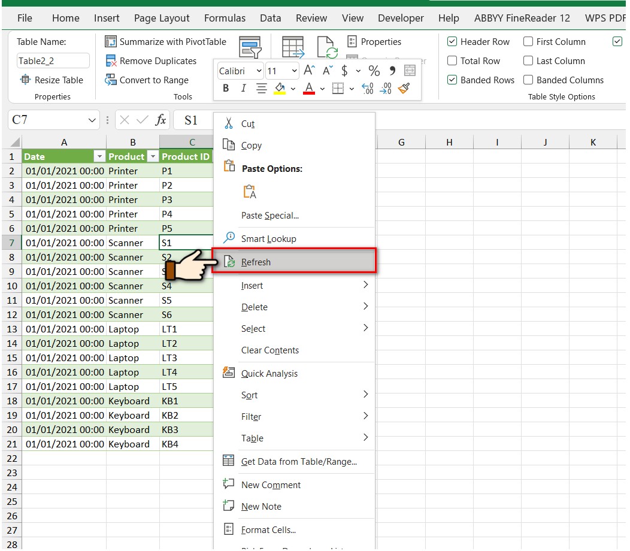Switch to the Data ribbon tab
Viewport: 630px width, 551px height.
pos(271,18)
